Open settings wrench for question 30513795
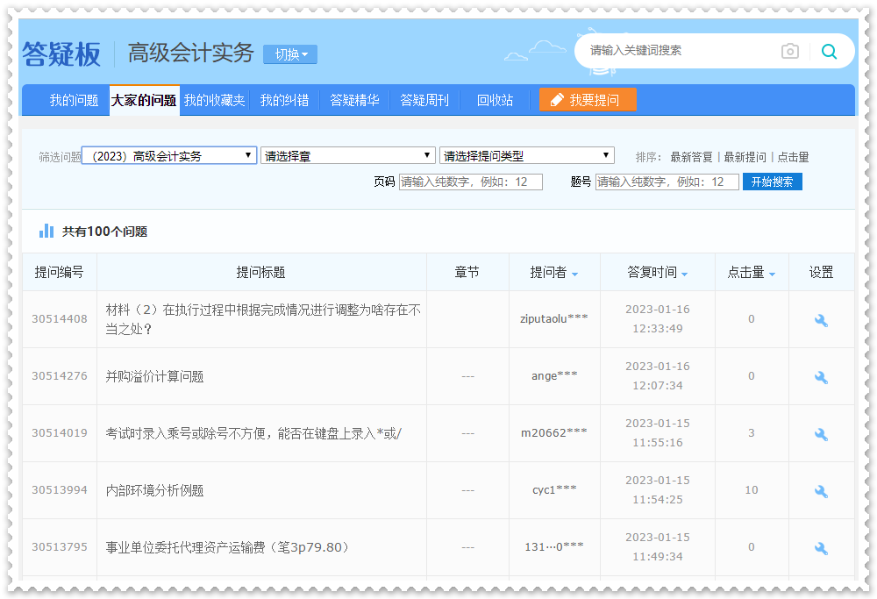877x599 pixels. [821, 546]
